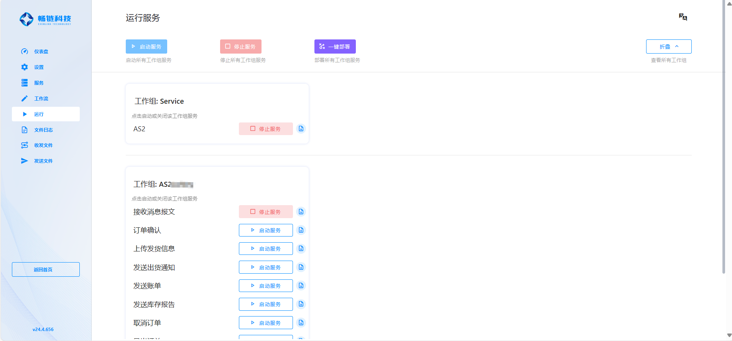The width and height of the screenshot is (732, 341).
Task: Collapse all workgroups with 折叠 button
Action: [668, 47]
